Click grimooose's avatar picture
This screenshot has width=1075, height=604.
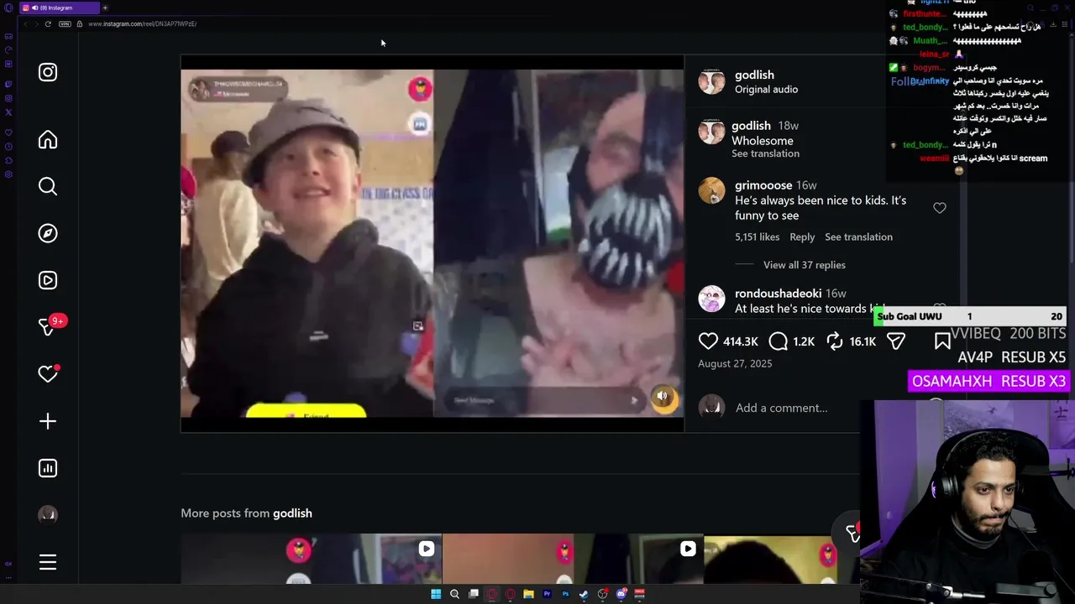(x=711, y=190)
